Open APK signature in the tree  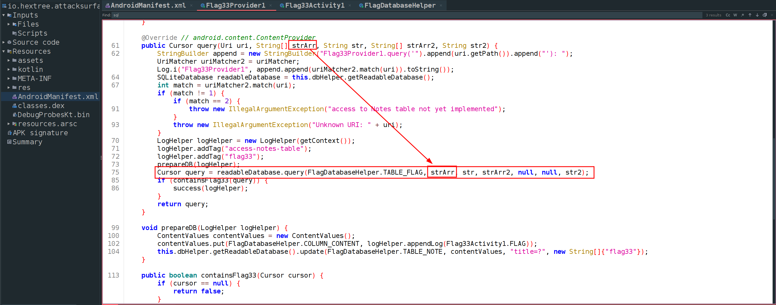tap(40, 133)
